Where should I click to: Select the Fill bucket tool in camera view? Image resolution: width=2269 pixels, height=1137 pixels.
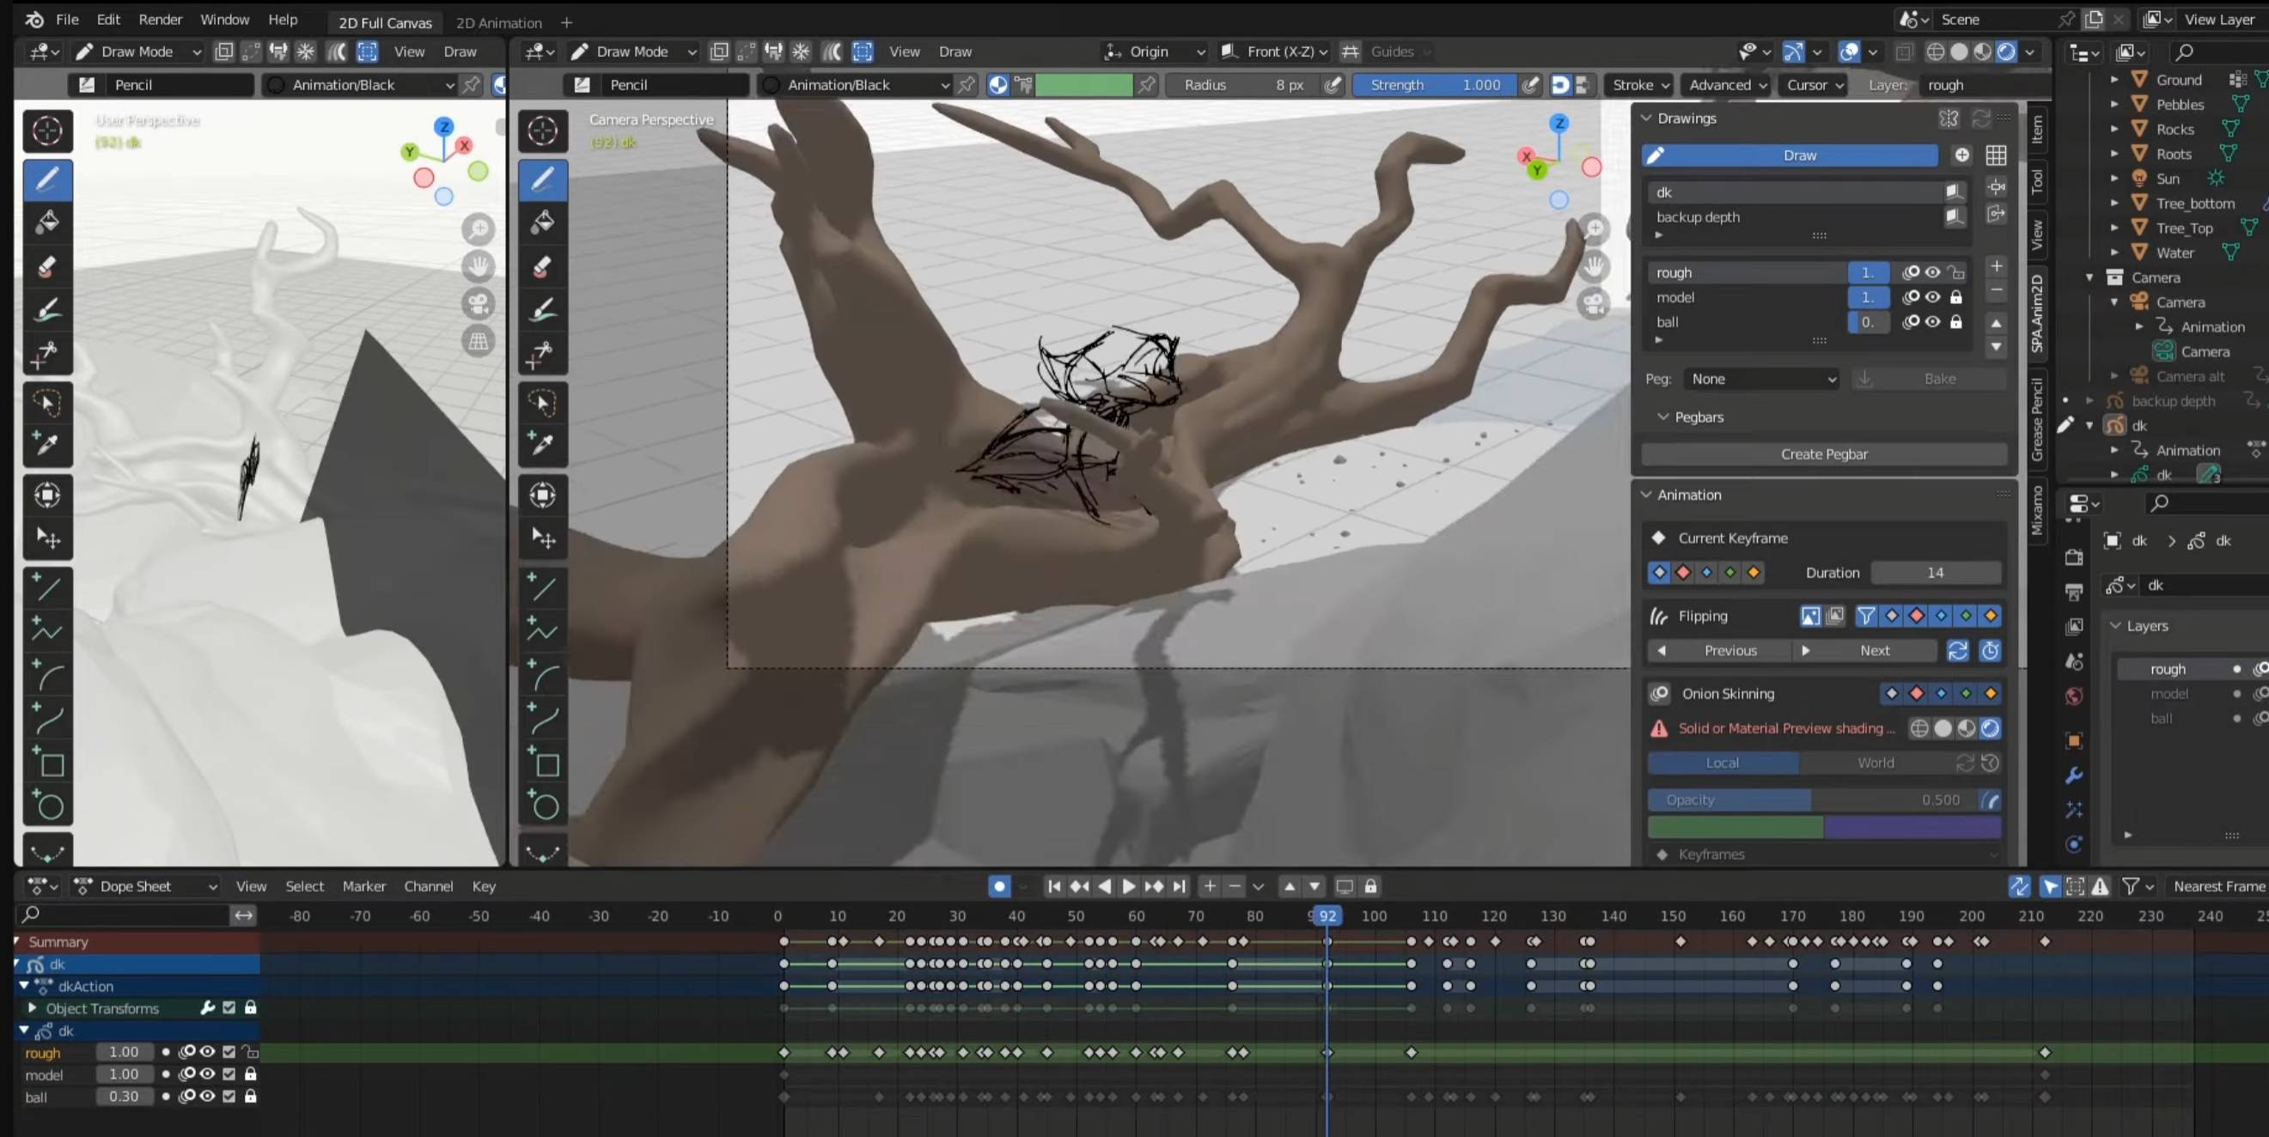(x=543, y=222)
